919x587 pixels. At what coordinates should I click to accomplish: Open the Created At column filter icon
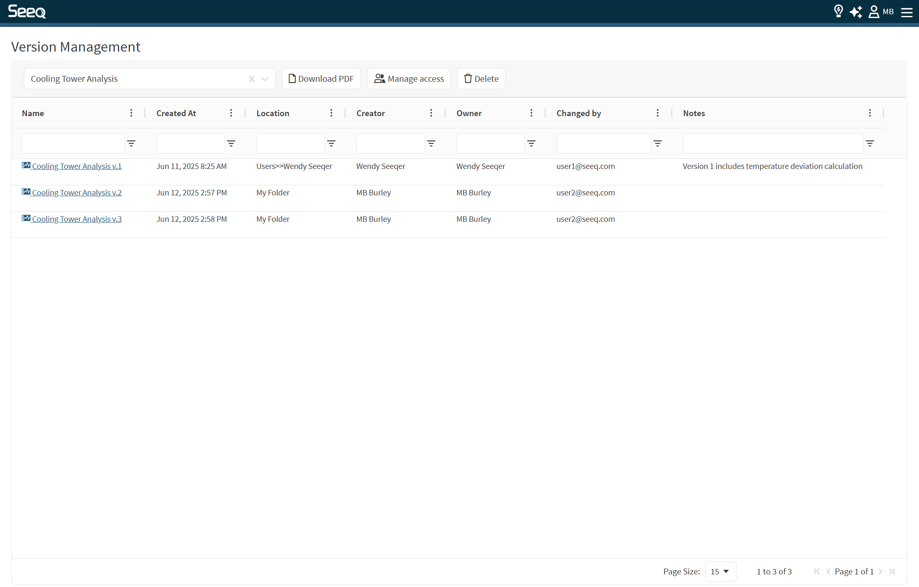pyautogui.click(x=231, y=143)
